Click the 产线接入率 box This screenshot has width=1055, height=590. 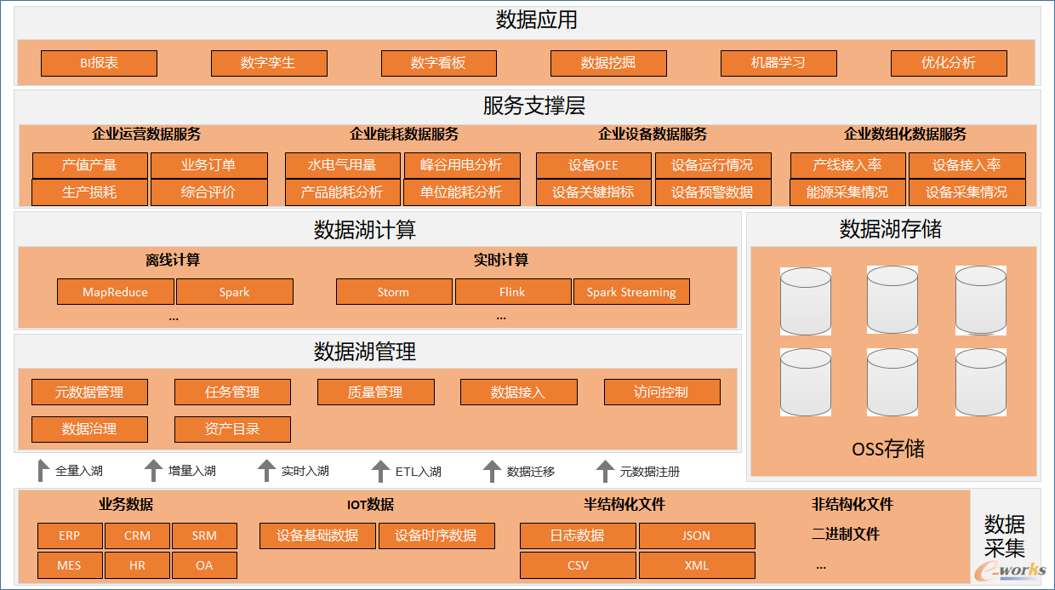pos(848,165)
